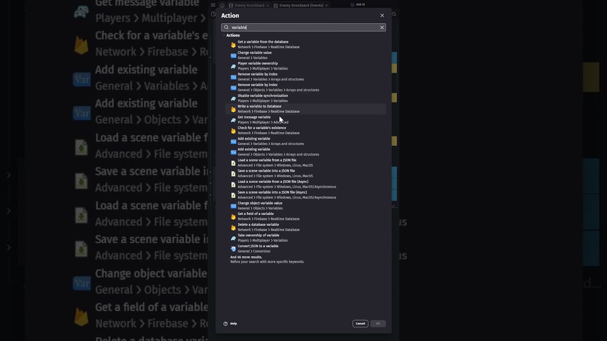Select Add existing variable under General > Variables
607x341 pixels.
(x=305, y=141)
